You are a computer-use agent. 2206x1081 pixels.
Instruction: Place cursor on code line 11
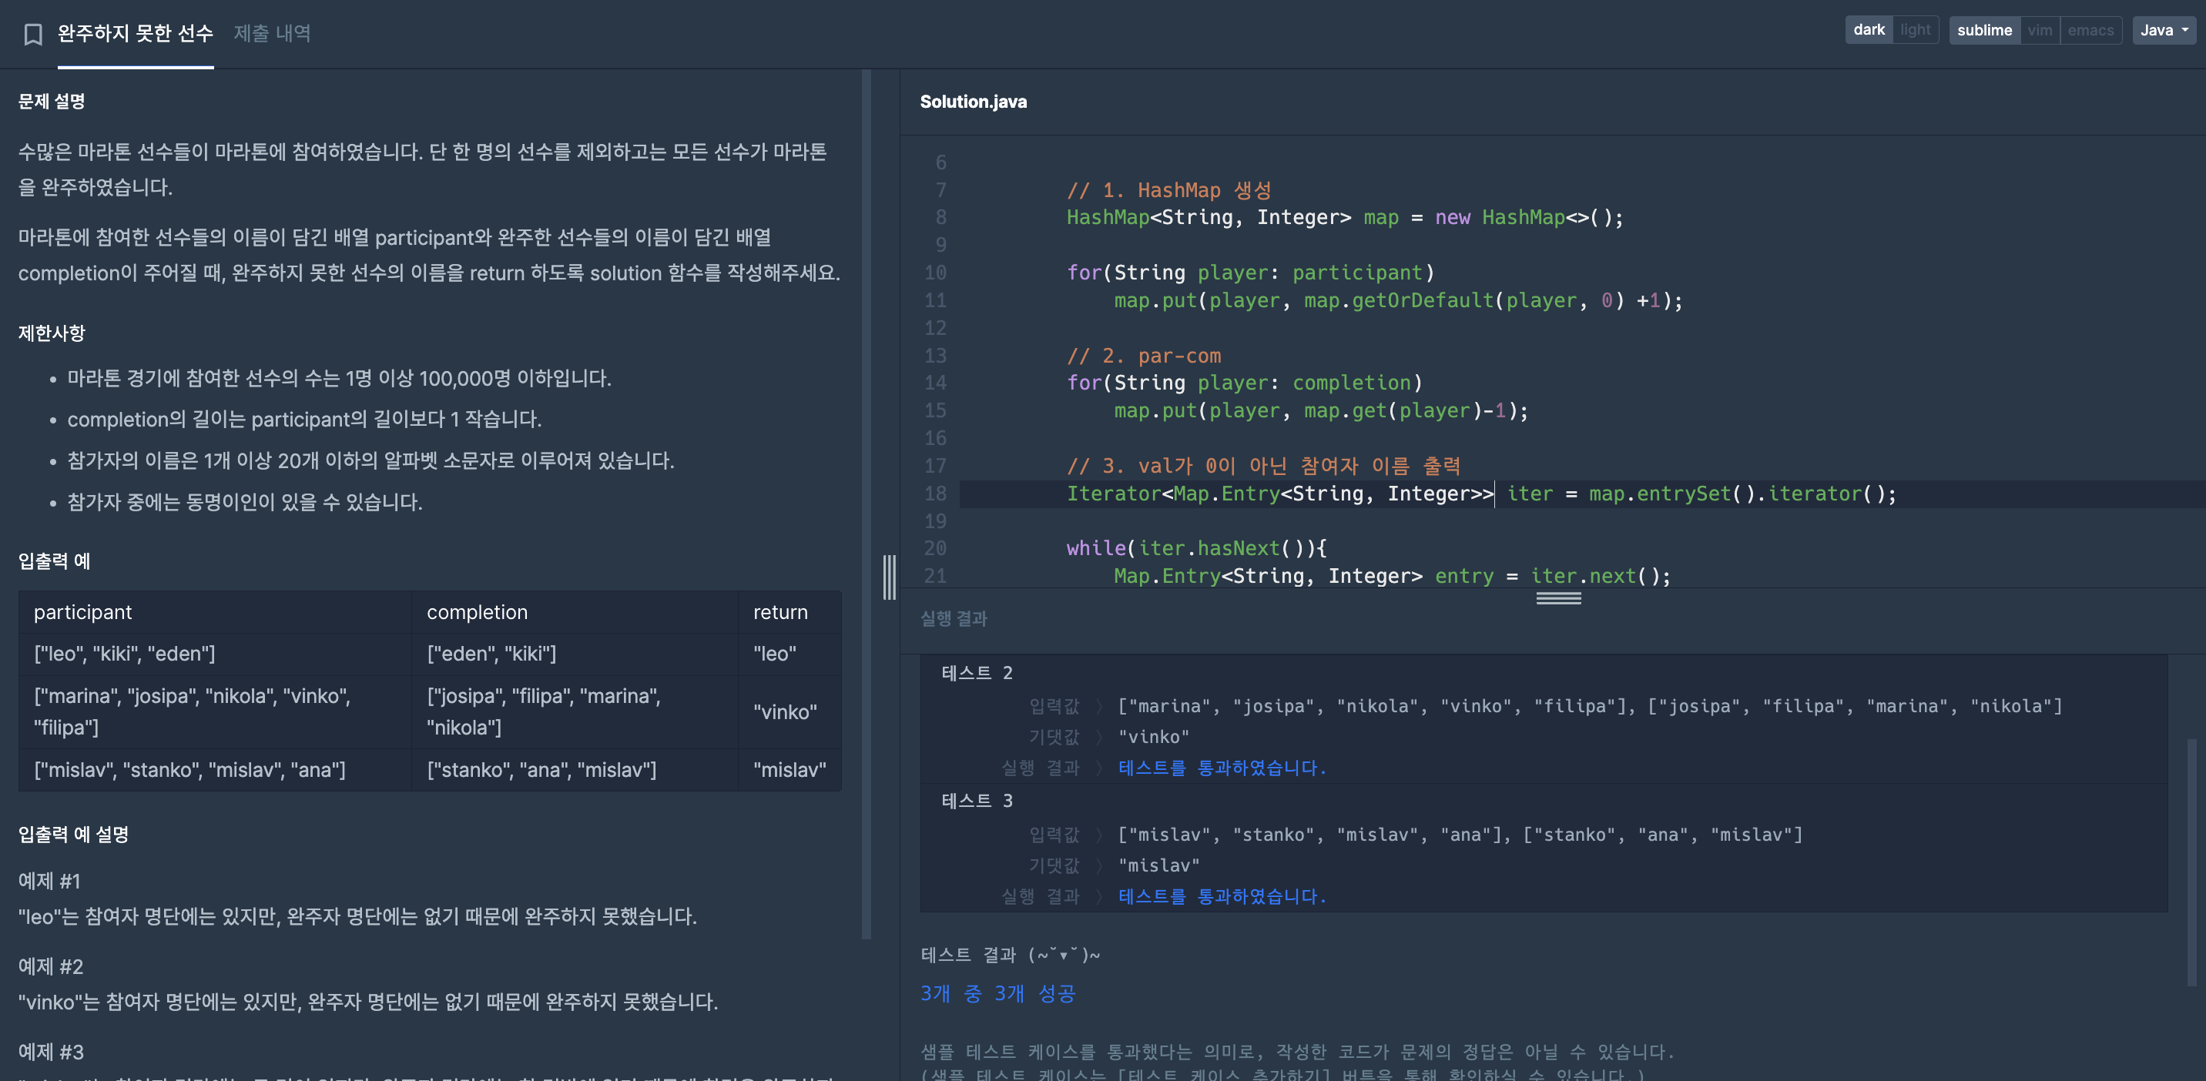[1396, 300]
